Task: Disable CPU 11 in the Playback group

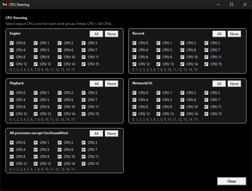Action: [x=83, y=107]
